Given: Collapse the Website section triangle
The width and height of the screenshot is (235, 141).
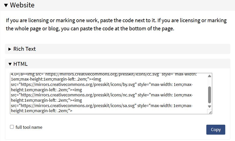Looking at the screenshot, I should click(6, 5).
